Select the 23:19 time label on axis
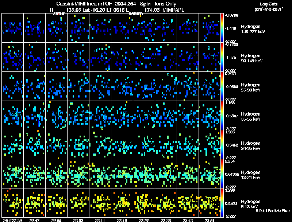Viewport: 292px width, 222px height. [122, 220]
